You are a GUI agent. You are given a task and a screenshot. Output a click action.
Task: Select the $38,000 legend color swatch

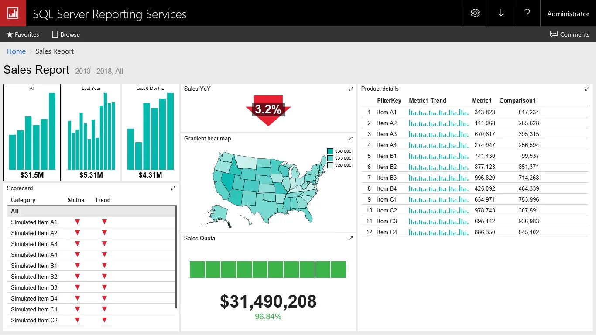click(330, 151)
